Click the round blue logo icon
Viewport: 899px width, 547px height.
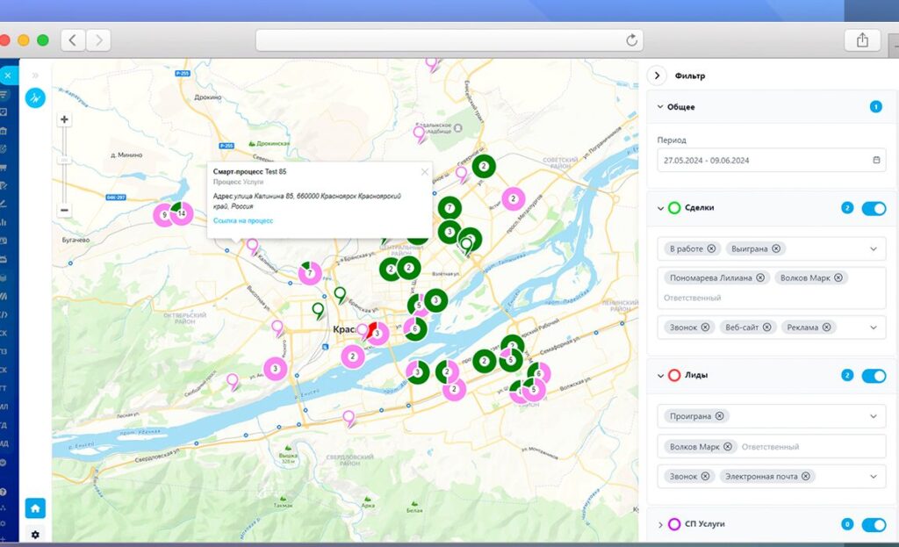35,97
